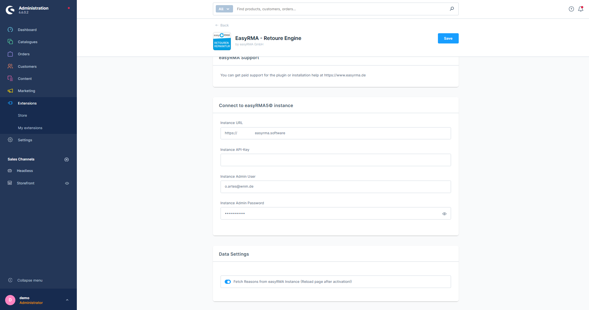Add a new sales channel
Screen dimensions: 589x310
[x=67, y=159]
